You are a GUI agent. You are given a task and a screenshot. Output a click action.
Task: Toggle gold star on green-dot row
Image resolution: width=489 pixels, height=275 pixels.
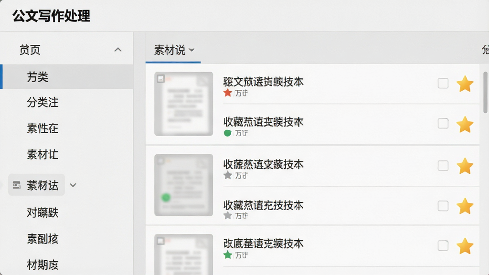[x=465, y=124]
